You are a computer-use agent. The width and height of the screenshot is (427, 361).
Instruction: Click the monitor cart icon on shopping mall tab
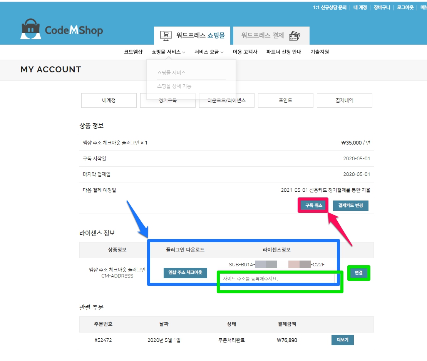pos(166,36)
